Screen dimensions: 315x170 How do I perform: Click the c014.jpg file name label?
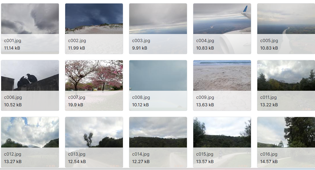[141, 154]
